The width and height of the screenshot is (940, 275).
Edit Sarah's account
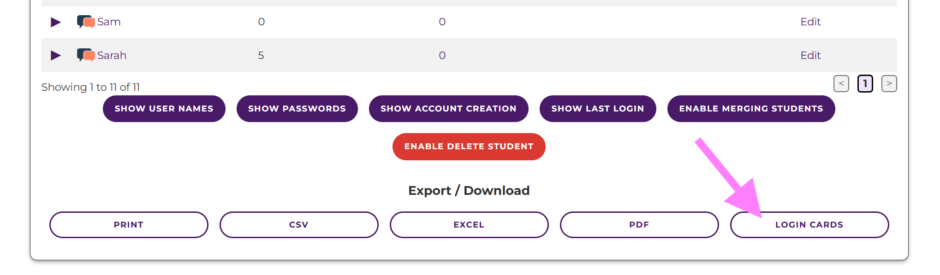(x=810, y=55)
